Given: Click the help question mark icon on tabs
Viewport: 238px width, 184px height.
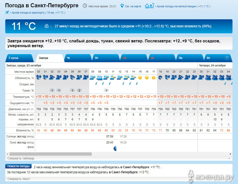Looking at the screenshot, I should pos(227,58).
